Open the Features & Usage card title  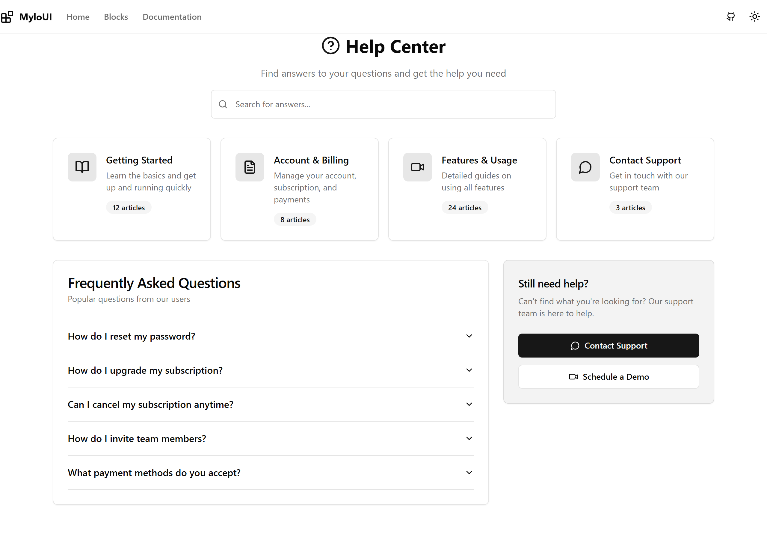(x=479, y=160)
